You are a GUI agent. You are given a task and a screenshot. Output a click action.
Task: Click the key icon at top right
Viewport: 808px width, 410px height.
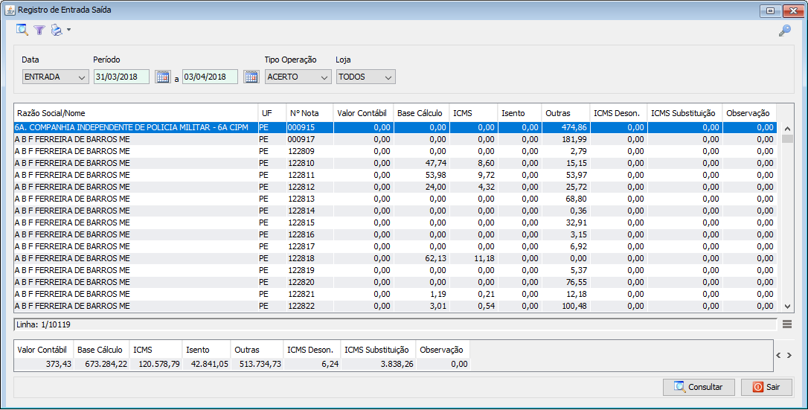pos(784,31)
